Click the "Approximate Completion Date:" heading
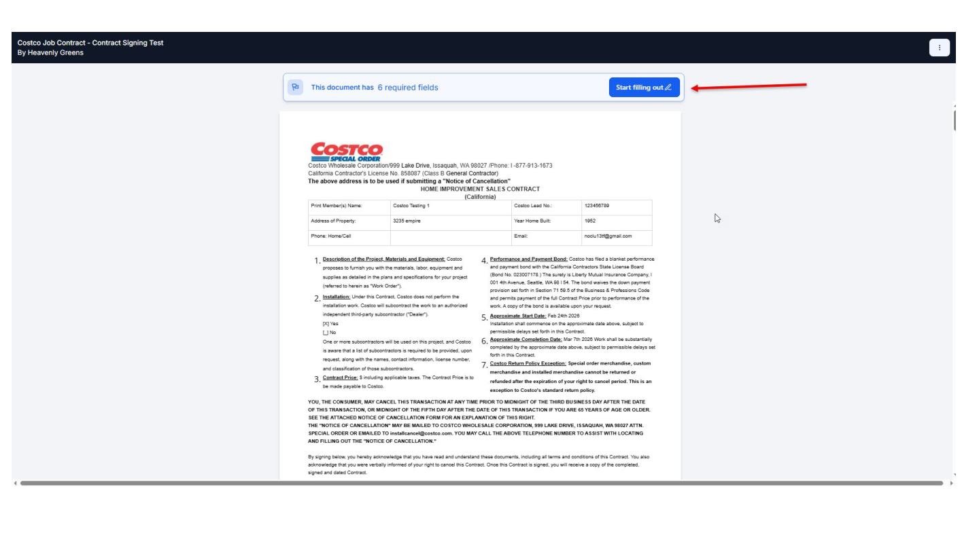Screen dimensions: 979x550 [526, 340]
